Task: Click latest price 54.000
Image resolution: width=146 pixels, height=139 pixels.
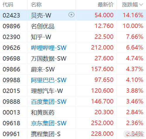Action: [104, 15]
